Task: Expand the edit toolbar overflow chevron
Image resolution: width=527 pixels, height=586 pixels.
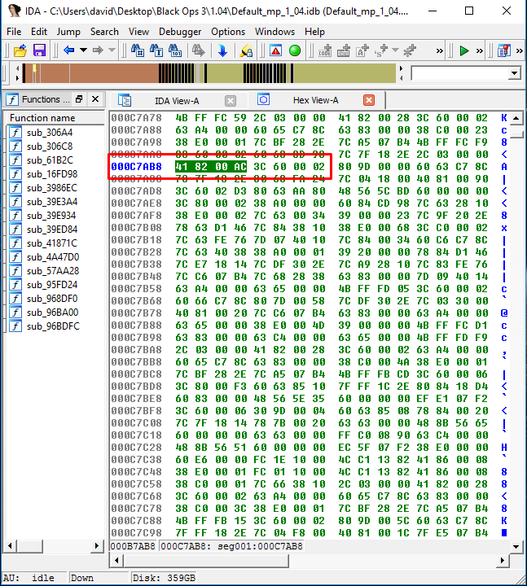Action: (440, 50)
